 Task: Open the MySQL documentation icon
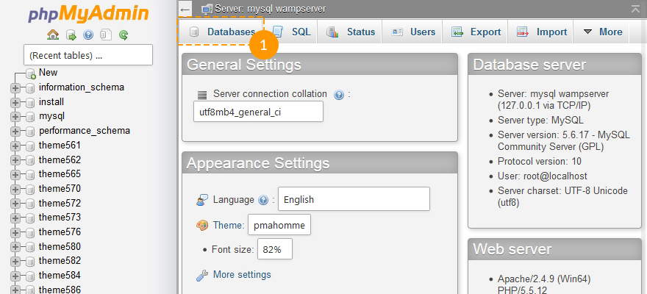[106, 35]
